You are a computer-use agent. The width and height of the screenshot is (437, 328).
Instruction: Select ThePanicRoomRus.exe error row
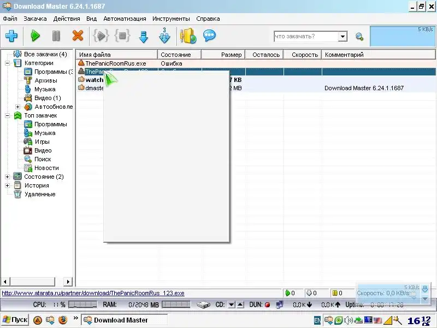(x=256, y=63)
